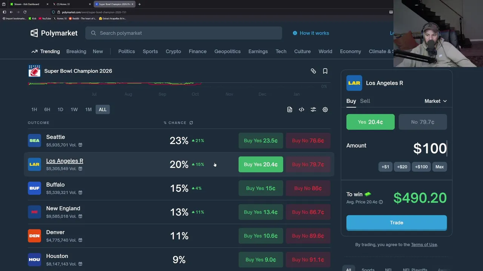483x271 pixels.
Task: Click the Buffalo BUF team logo
Action: point(34,188)
